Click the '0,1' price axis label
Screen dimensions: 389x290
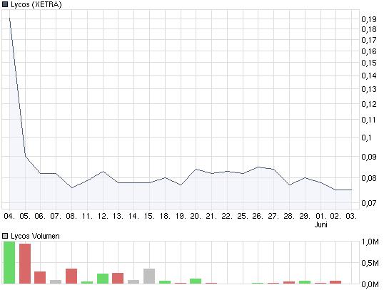click(366, 138)
